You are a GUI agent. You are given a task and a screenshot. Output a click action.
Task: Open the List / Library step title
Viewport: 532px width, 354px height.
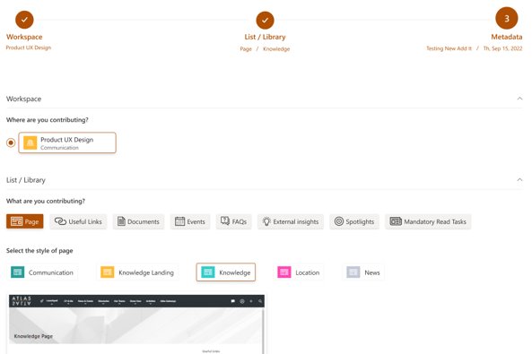coord(265,37)
